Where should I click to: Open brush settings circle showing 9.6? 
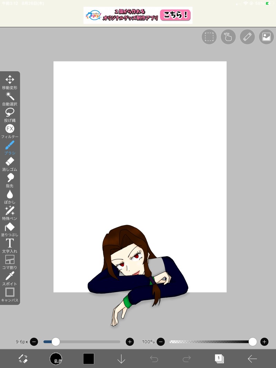(56, 359)
